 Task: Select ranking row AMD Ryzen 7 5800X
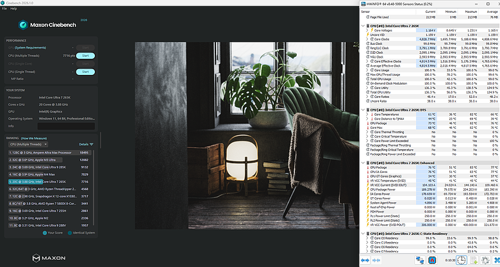tap(49, 204)
